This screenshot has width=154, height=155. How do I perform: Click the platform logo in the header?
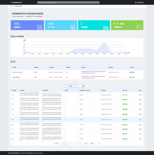16,2
